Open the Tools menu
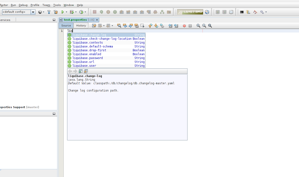Image resolution: width=299 pixels, height=177 pixels. pos(57,5)
